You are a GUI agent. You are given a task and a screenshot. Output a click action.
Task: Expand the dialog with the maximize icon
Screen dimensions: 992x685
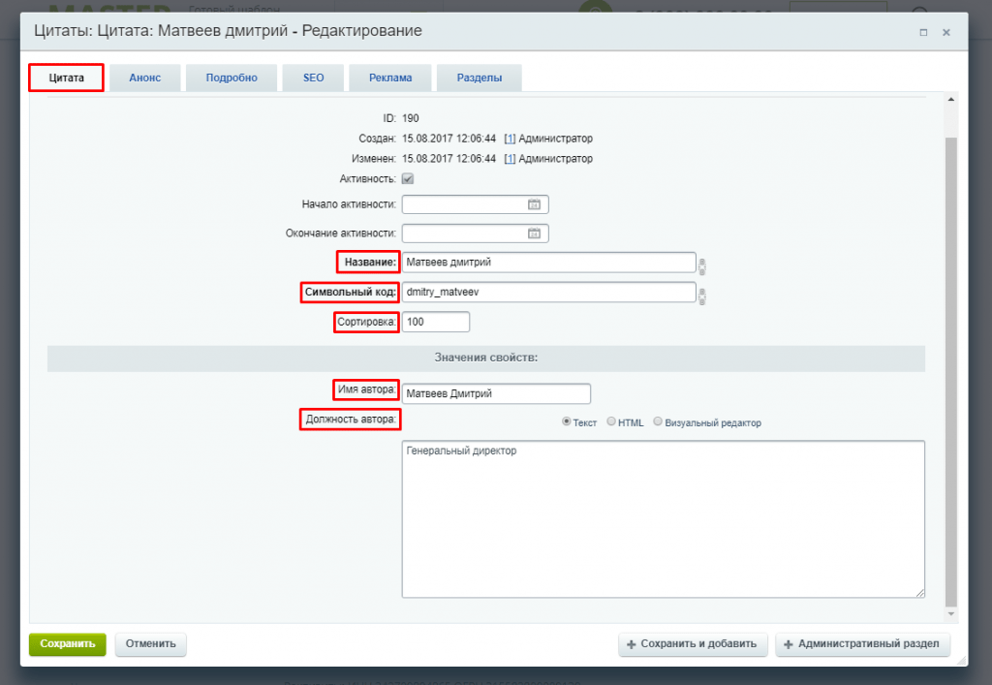click(925, 32)
